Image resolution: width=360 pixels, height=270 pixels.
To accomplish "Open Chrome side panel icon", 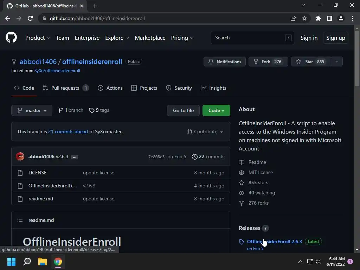I will 330,18.
